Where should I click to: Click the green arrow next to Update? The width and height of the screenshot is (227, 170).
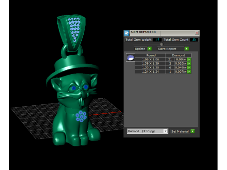tap(149, 49)
